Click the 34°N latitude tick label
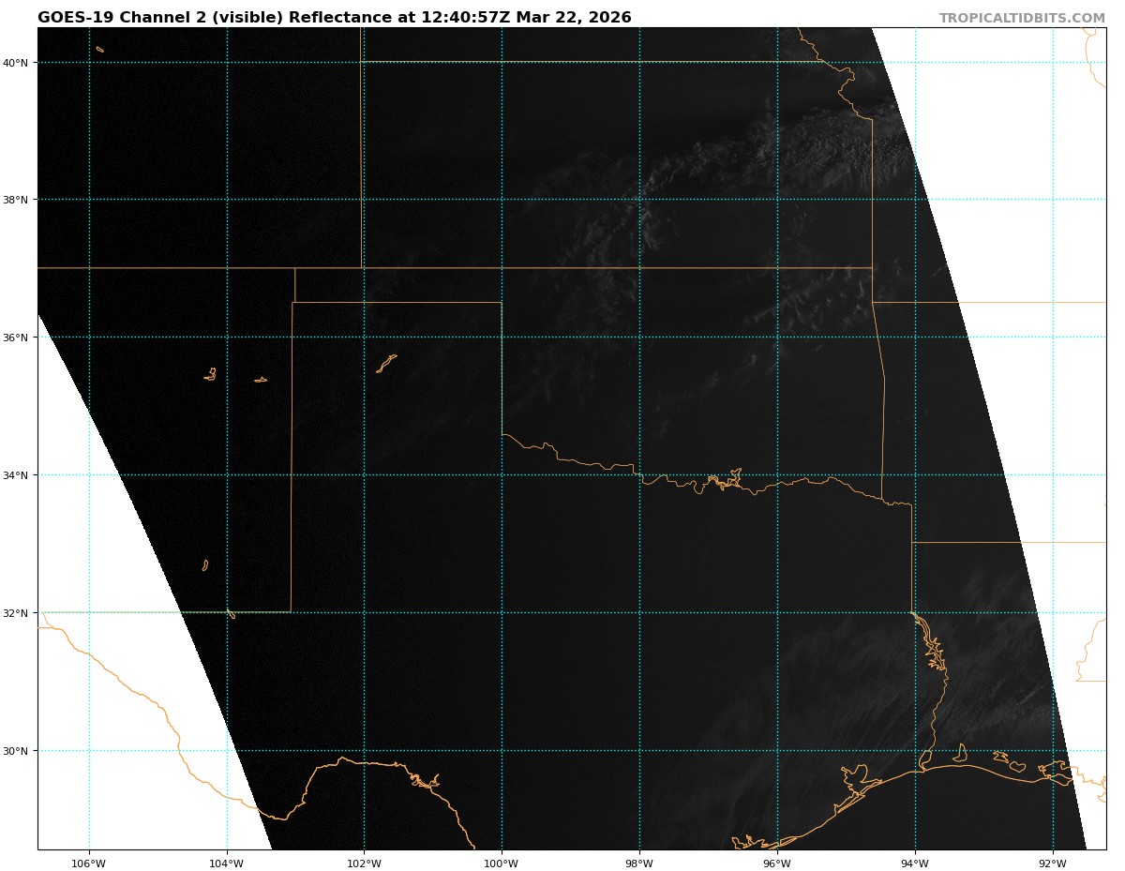Image resolution: width=1125 pixels, height=871 pixels. (x=15, y=475)
